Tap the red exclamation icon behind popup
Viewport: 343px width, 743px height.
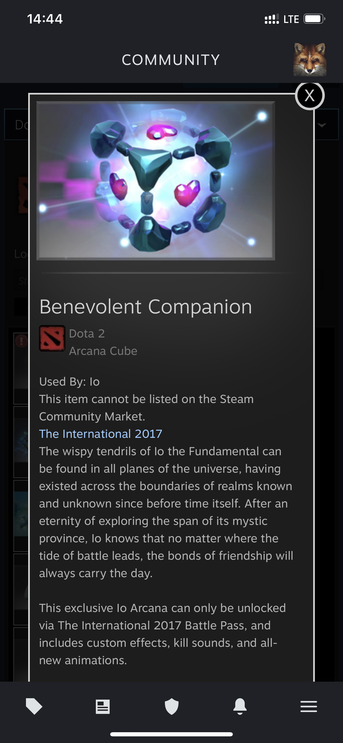(x=21, y=341)
